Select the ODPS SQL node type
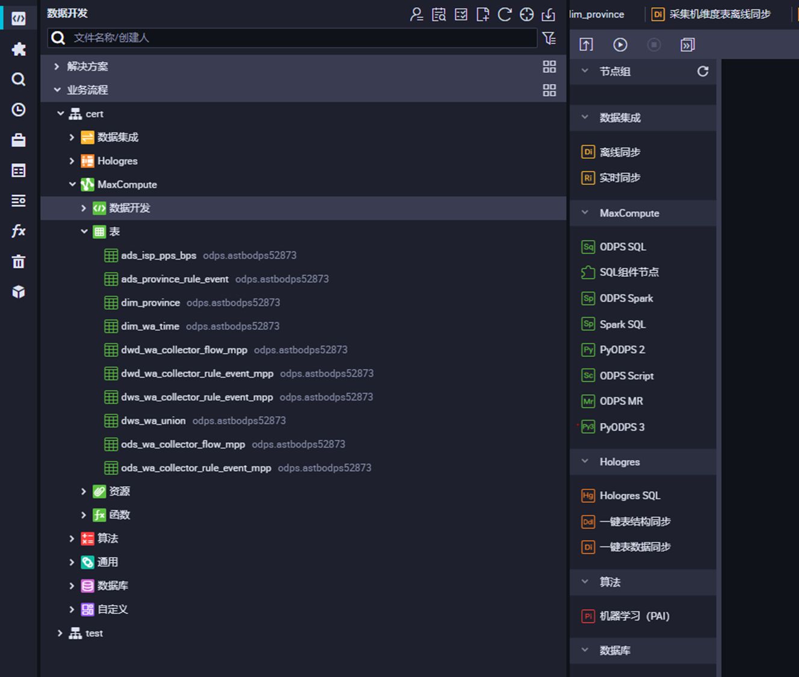The image size is (799, 677). (x=622, y=247)
